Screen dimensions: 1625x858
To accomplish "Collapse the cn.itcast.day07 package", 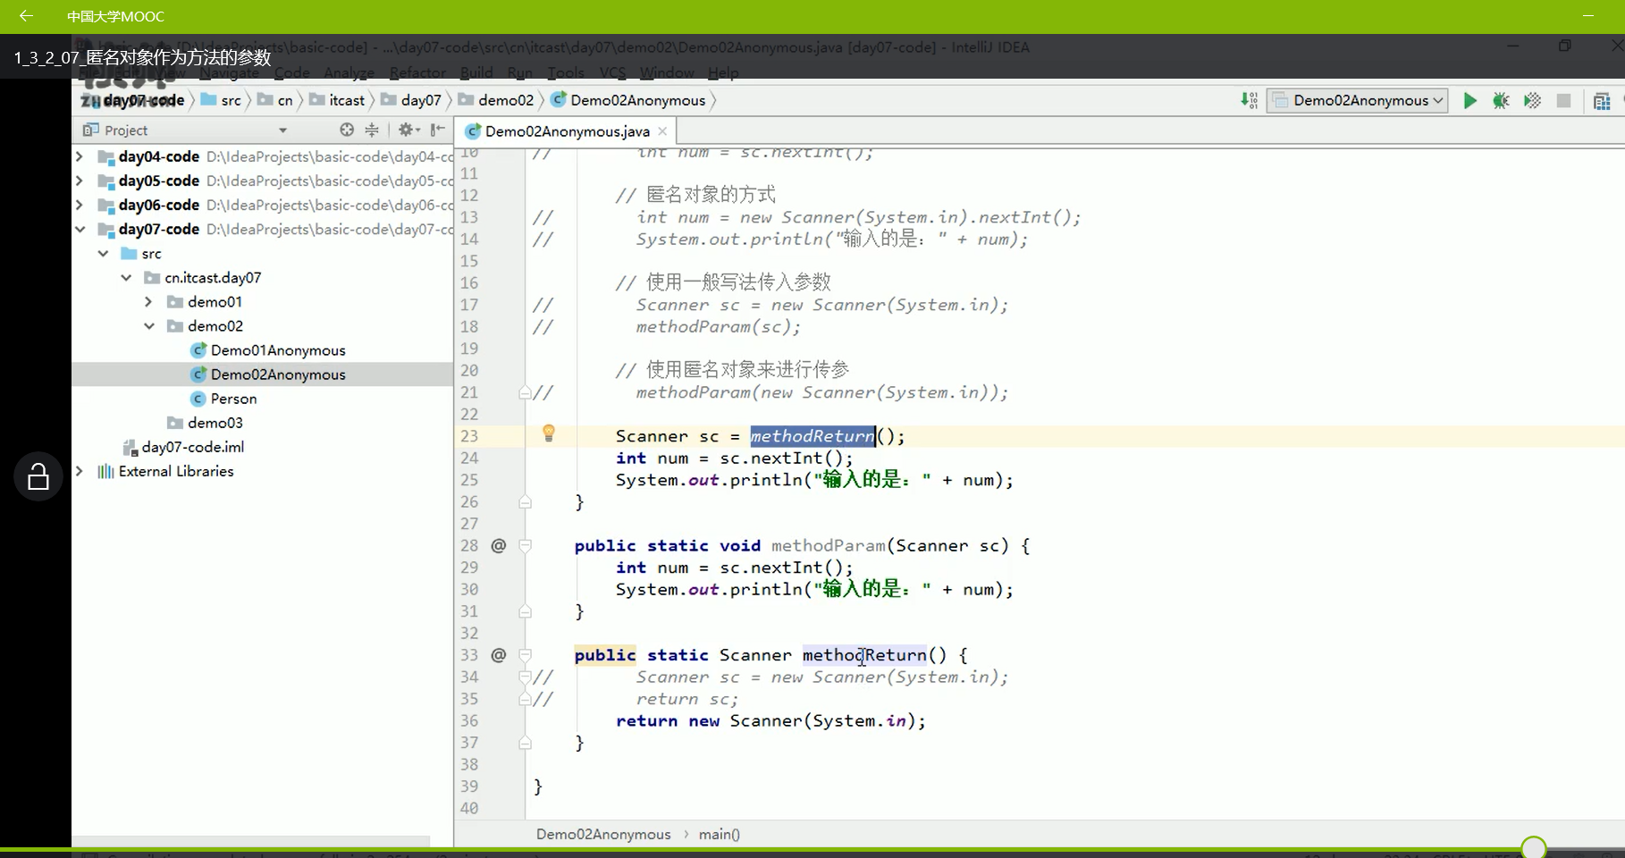I will pyautogui.click(x=126, y=278).
